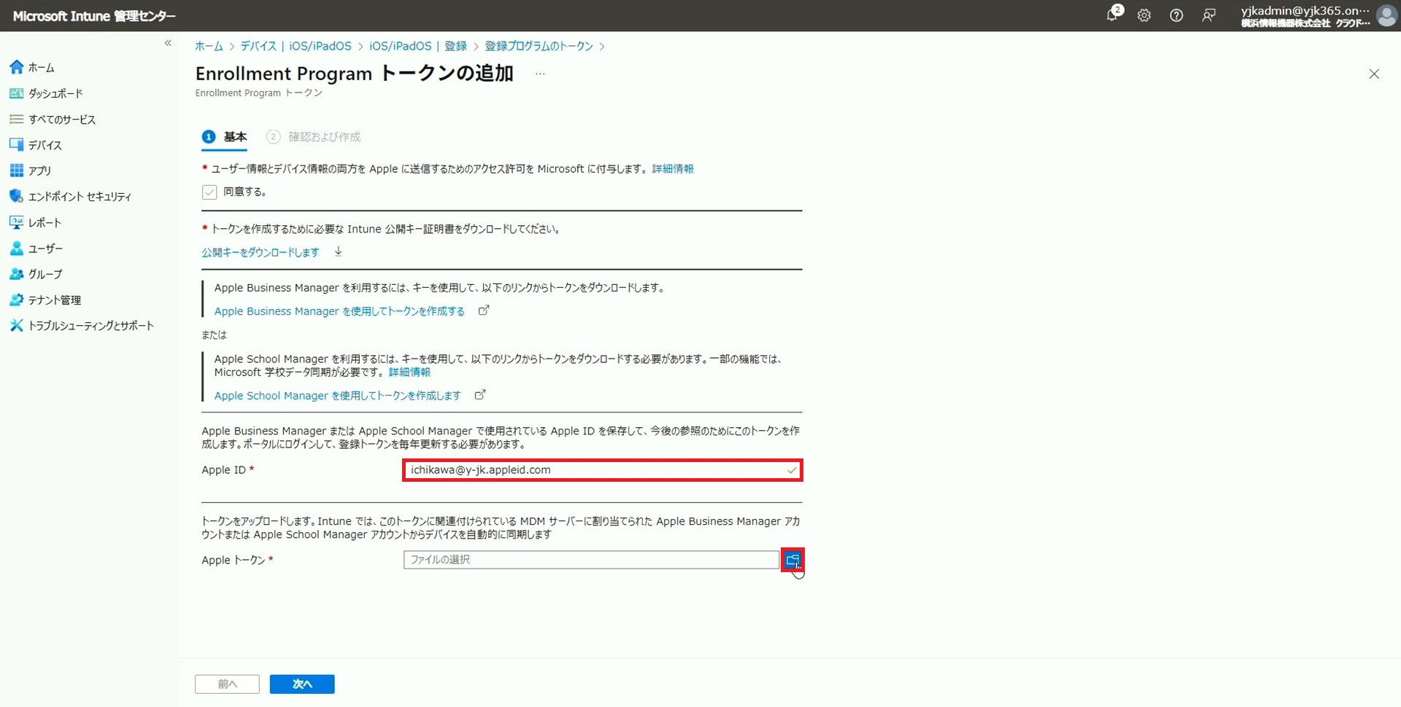Viewport: 1401px width, 707px height.
Task: Click the Endpoint Security shield icon
Action: 16,196
